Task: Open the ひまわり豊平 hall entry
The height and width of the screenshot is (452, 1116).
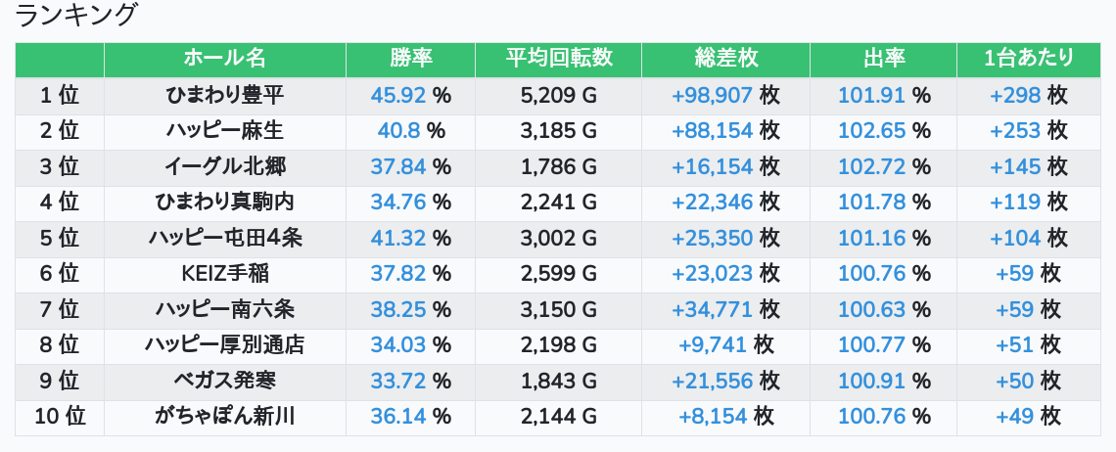Action: tap(225, 95)
